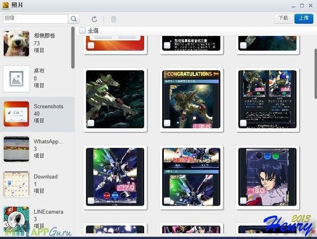
Task: Click the search magnifier icon
Action: (74, 18)
